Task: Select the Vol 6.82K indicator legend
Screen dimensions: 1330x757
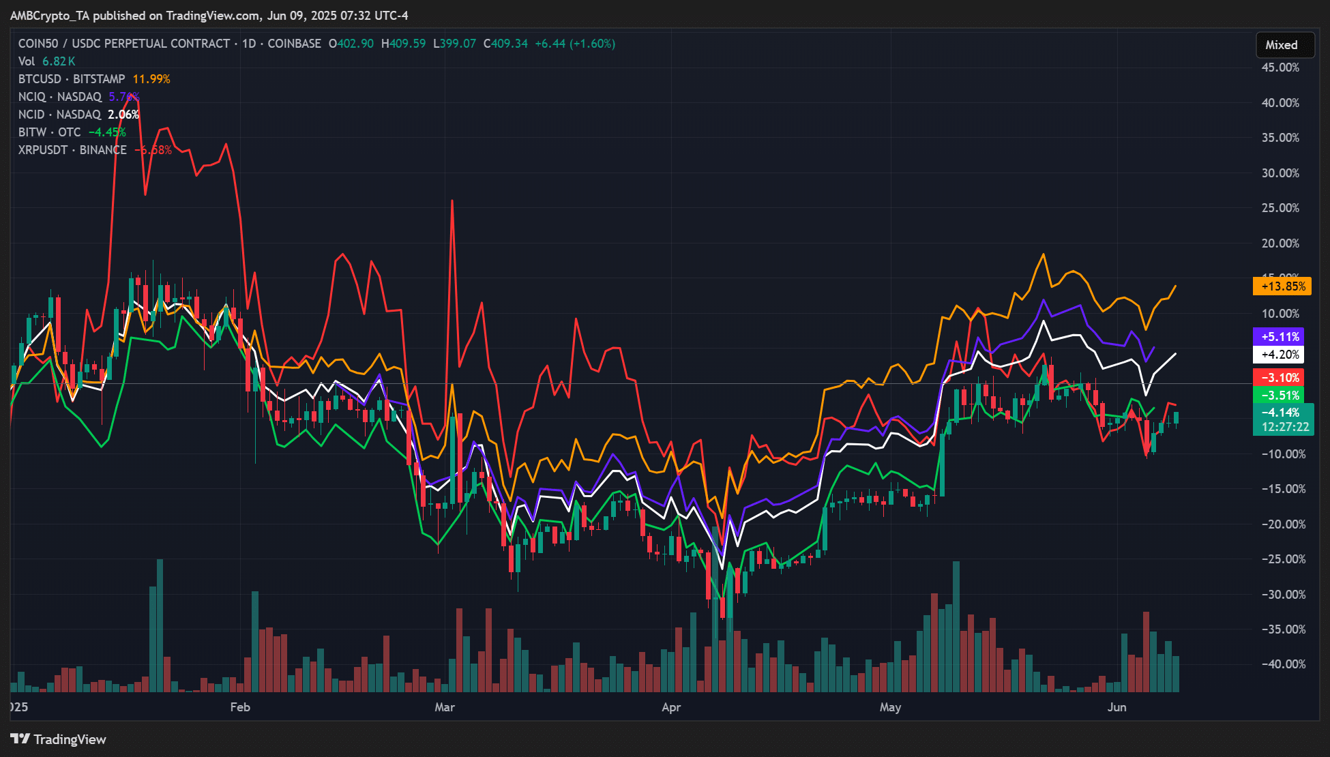Action: 46,61
